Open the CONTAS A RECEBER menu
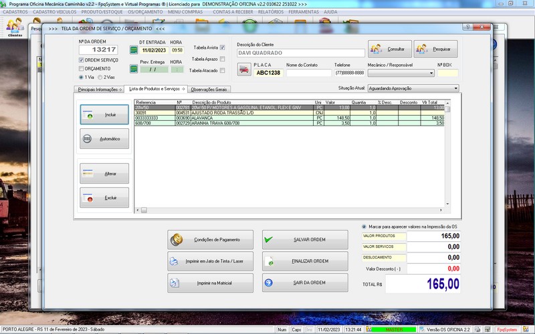Viewport: 535px width, 334px height. click(233, 12)
